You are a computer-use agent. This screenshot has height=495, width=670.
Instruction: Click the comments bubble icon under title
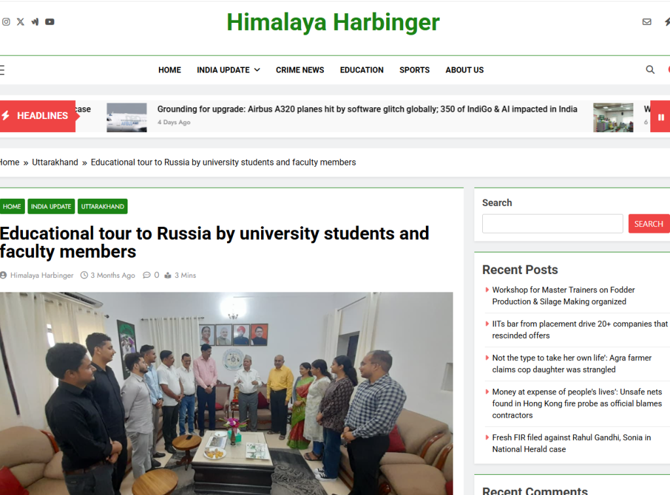pyautogui.click(x=147, y=275)
